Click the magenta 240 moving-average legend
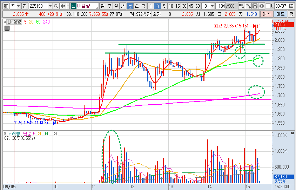The width and height of the screenshot is (296, 190). click(x=46, y=22)
